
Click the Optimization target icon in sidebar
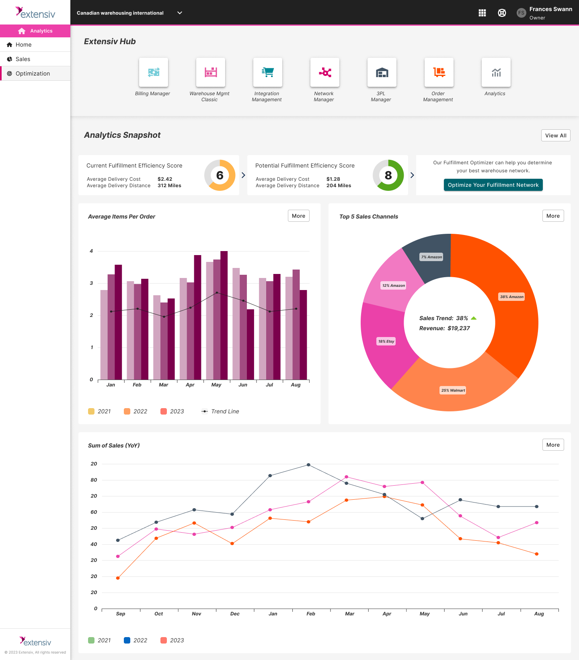(x=10, y=74)
